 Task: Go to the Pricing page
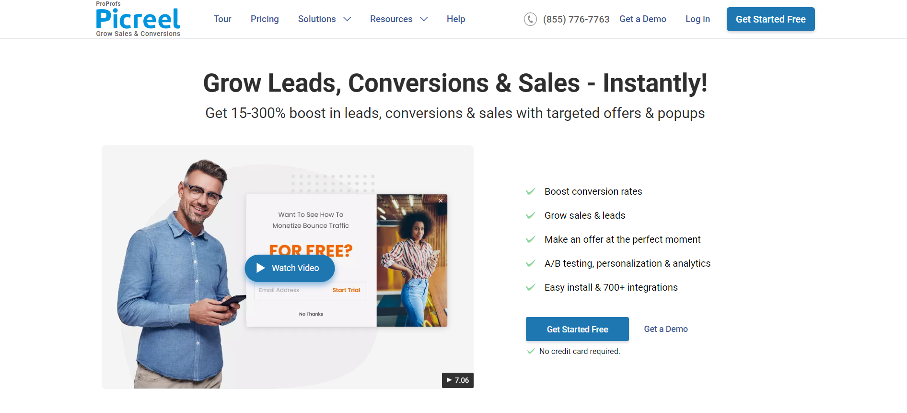click(x=265, y=19)
